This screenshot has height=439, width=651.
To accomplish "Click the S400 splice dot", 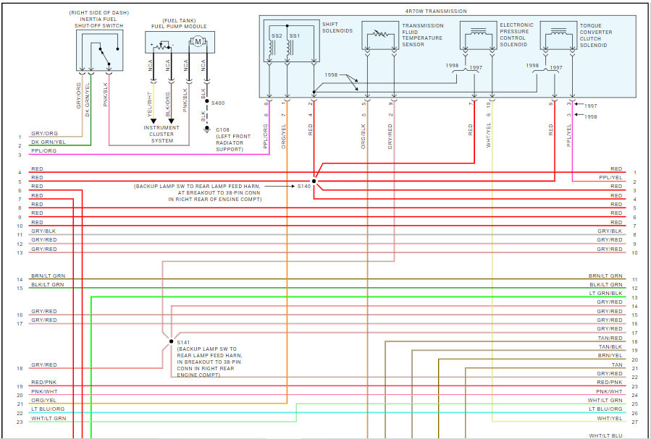I will 207,101.
